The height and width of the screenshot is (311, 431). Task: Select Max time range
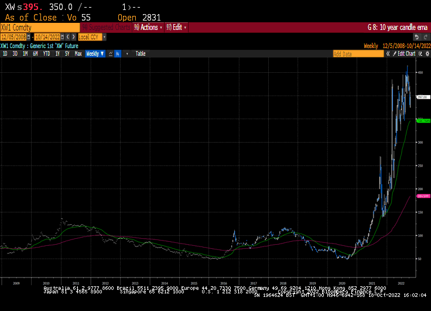[x=78, y=54]
